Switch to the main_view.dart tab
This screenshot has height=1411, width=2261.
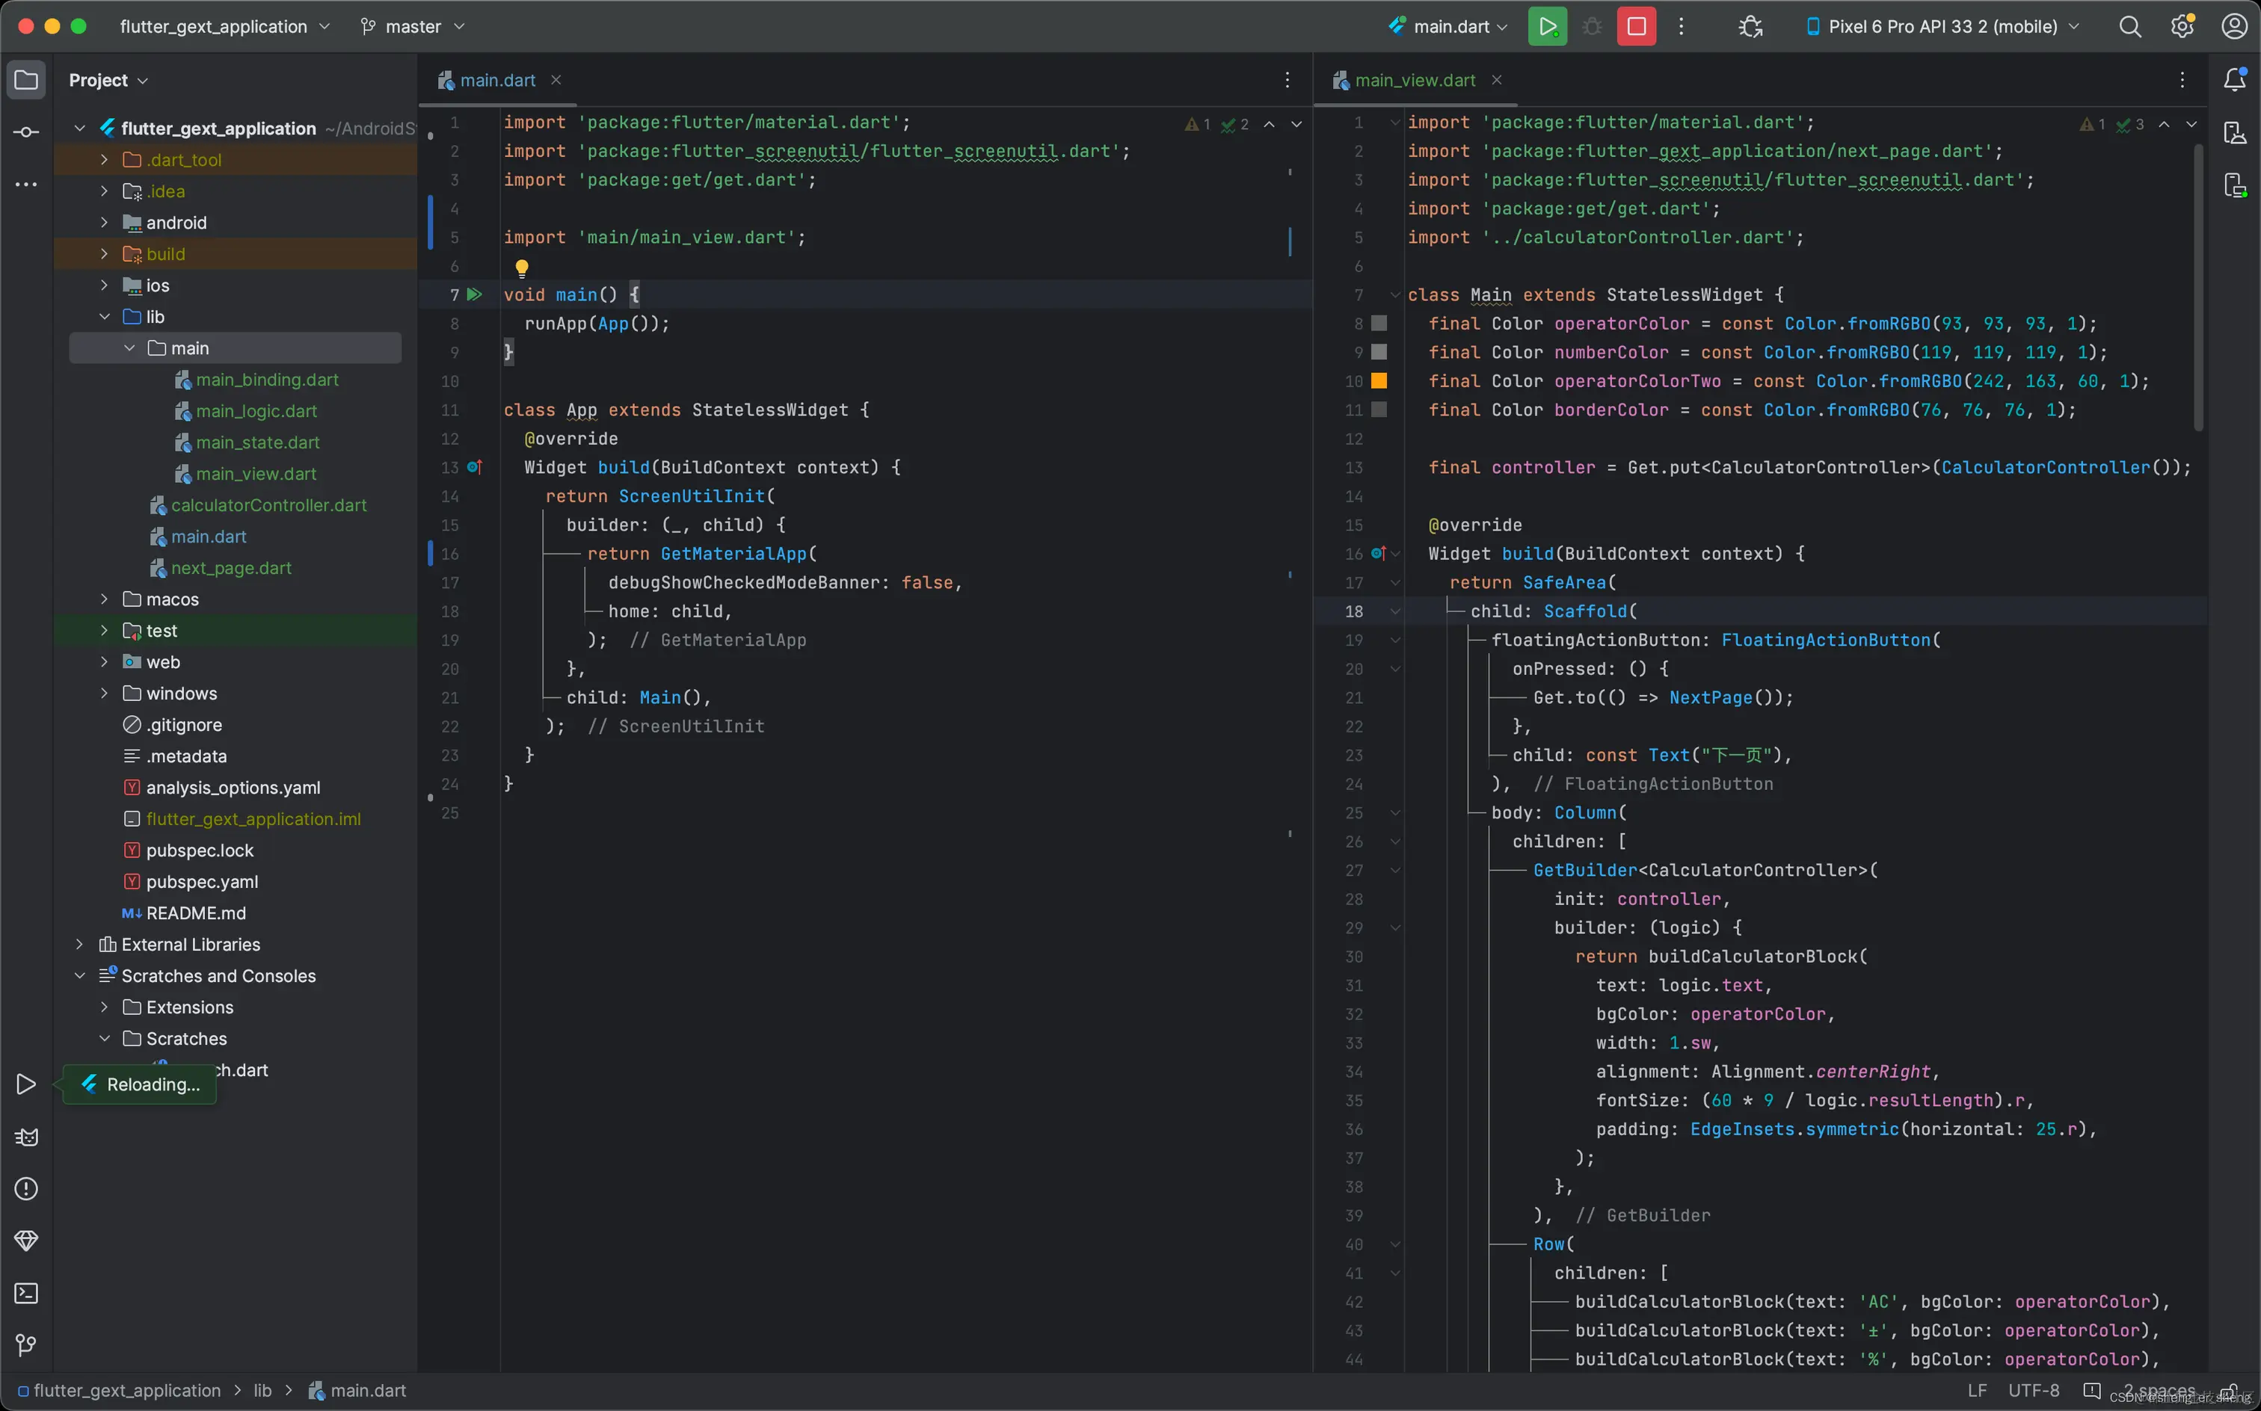click(x=1415, y=80)
